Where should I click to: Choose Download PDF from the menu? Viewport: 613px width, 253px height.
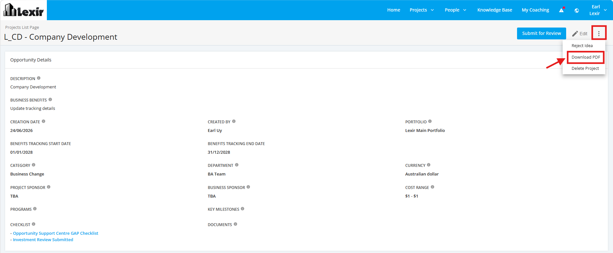[x=586, y=57]
